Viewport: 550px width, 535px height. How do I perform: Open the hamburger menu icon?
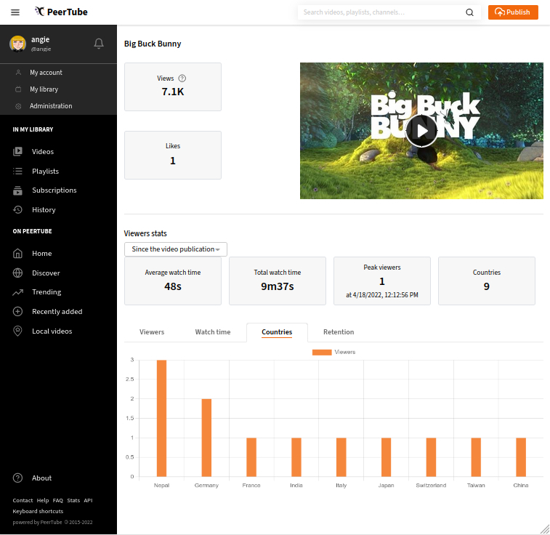click(x=15, y=12)
